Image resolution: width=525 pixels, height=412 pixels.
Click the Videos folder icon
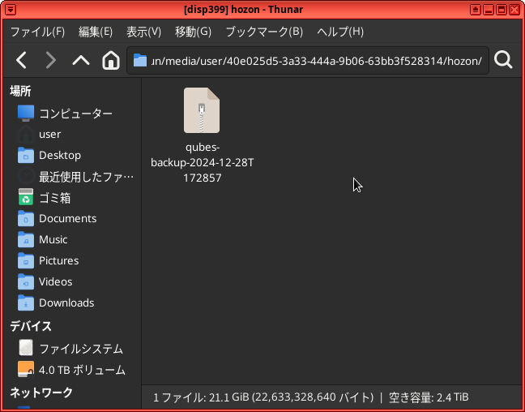(x=26, y=281)
